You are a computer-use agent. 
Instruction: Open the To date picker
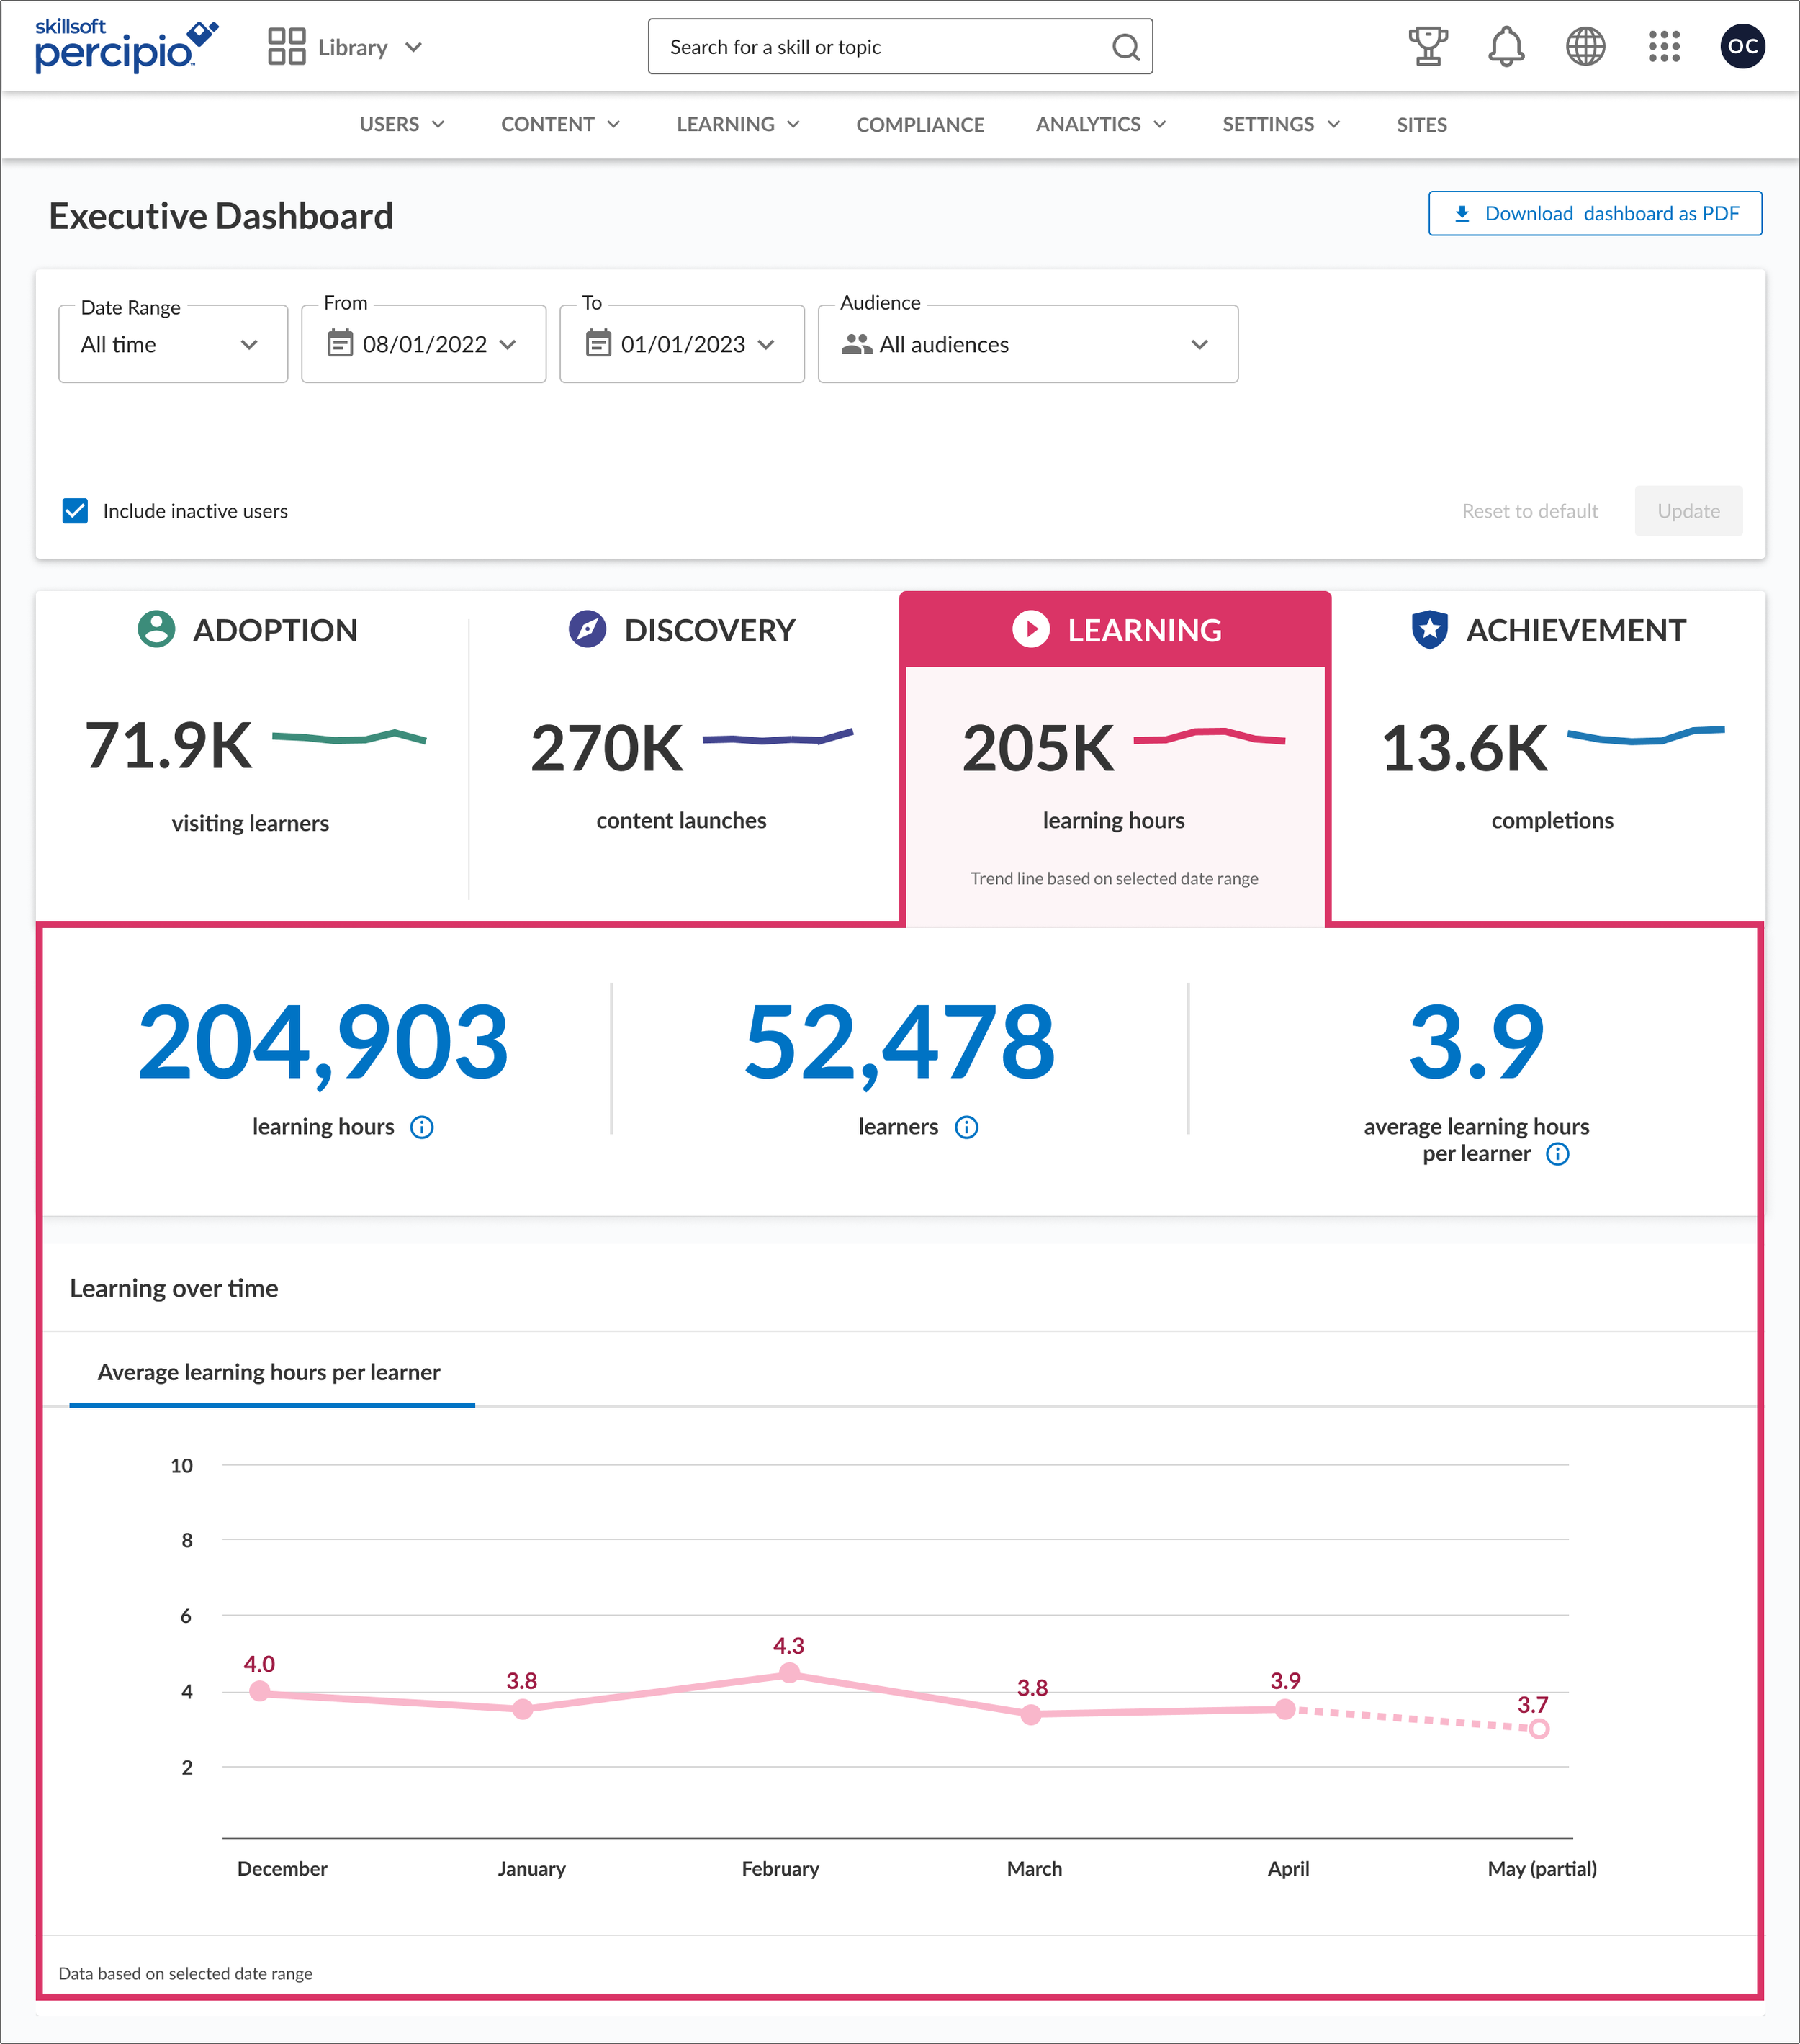[681, 344]
